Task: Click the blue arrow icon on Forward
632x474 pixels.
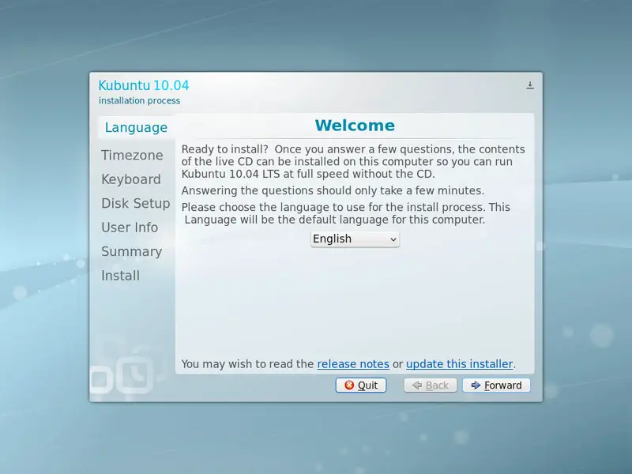Action: coord(476,386)
